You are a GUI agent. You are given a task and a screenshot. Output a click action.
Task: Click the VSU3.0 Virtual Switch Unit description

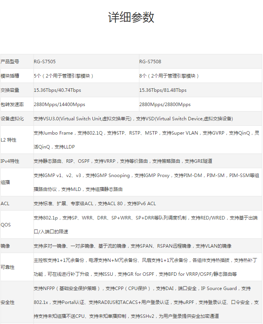134,119
